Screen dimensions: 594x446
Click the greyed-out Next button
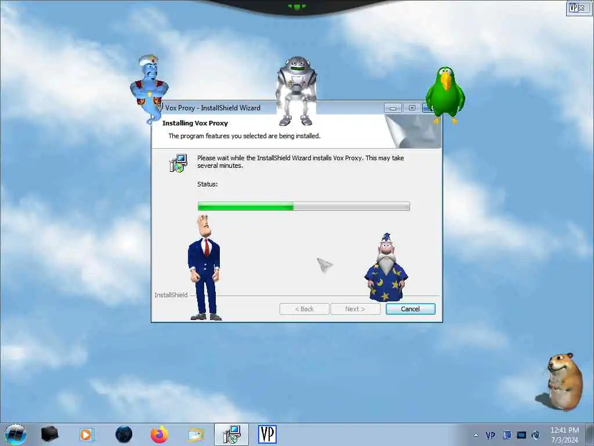pyautogui.click(x=355, y=309)
